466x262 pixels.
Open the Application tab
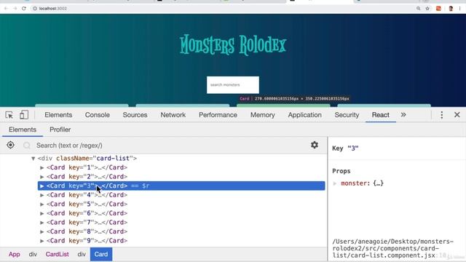pos(304,115)
